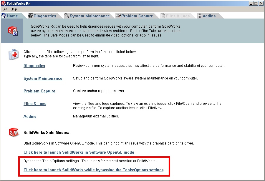Close the SolidWorks Rx window
The height and width of the screenshot is (181, 265).
261,3
